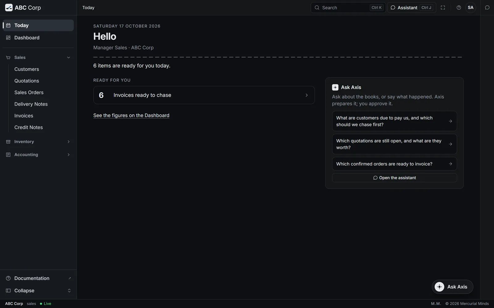Click the Inventory box icon

tap(8, 142)
